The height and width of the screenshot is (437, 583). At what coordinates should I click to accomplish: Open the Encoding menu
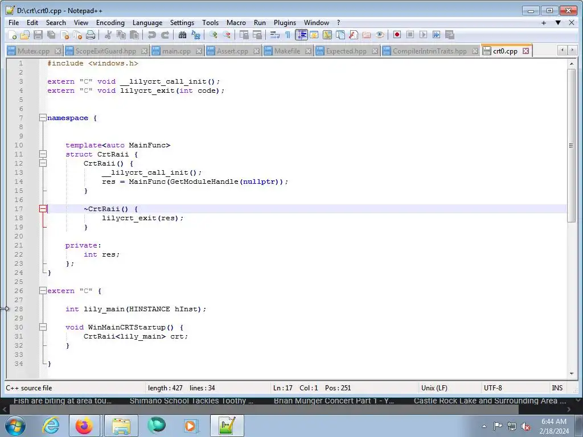tap(110, 23)
